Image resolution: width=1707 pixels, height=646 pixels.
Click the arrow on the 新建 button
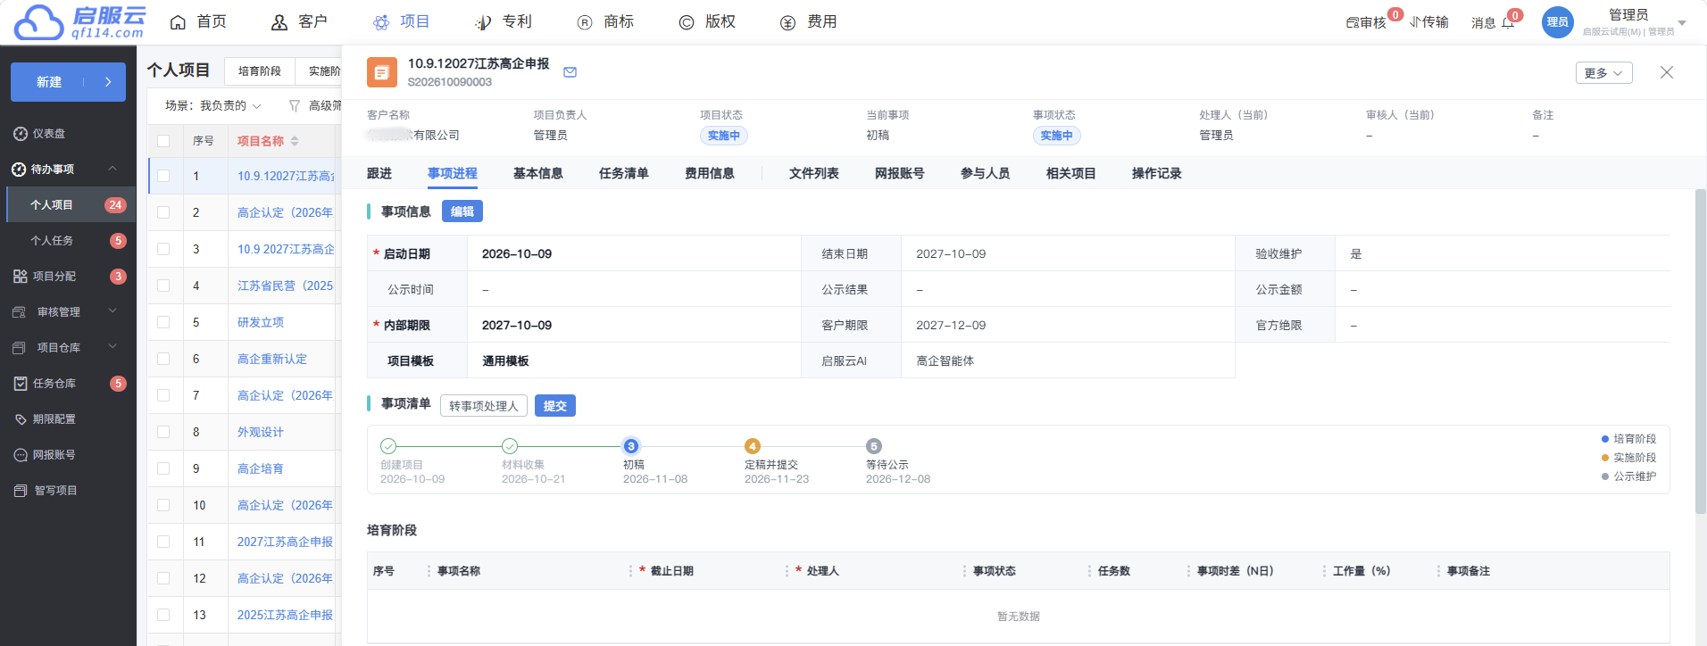(108, 82)
